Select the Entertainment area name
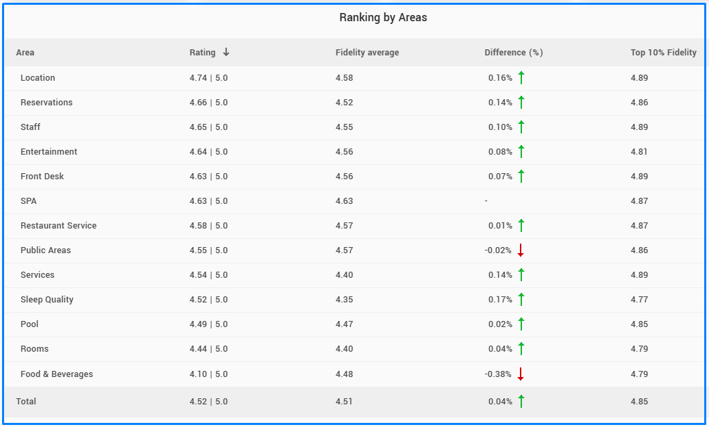Screen dimensions: 709x427 tap(49, 152)
